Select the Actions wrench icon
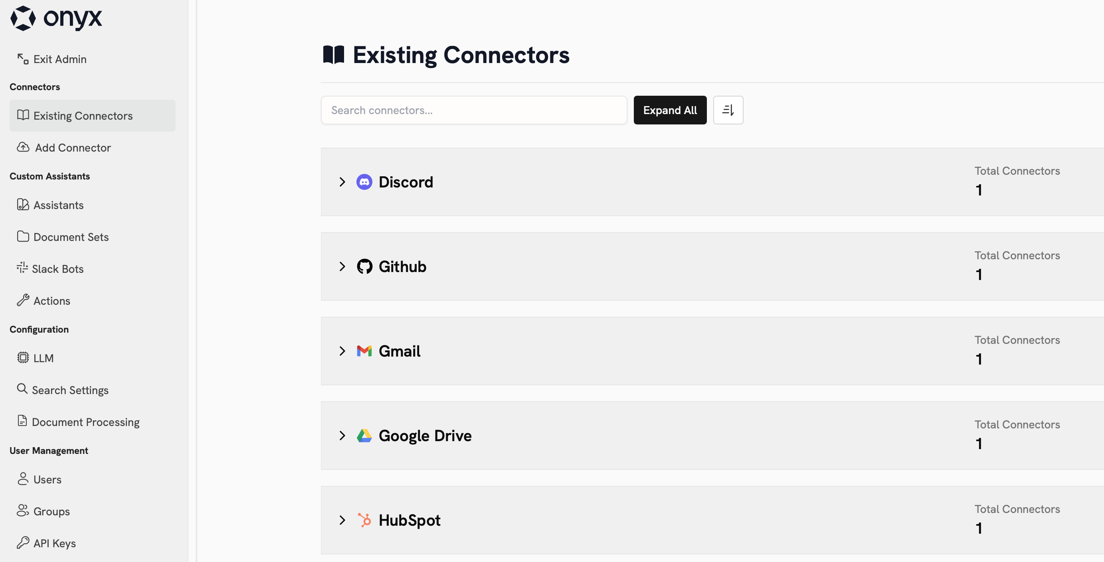Image resolution: width=1104 pixels, height=562 pixels. tap(23, 300)
